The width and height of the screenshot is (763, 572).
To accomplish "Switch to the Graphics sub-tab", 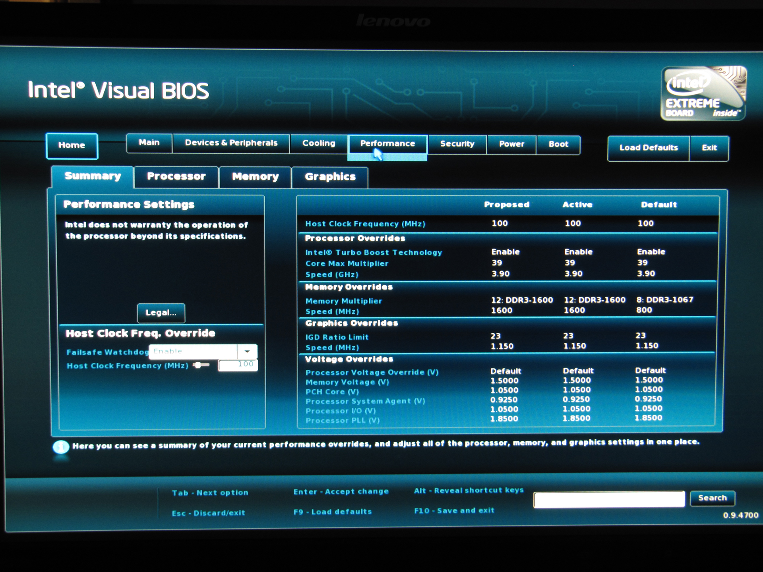I will 330,177.
